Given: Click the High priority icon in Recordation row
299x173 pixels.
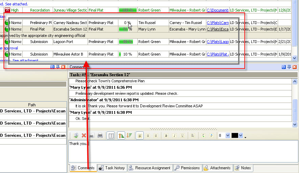Looking at the screenshot, I should [x=7, y=10].
